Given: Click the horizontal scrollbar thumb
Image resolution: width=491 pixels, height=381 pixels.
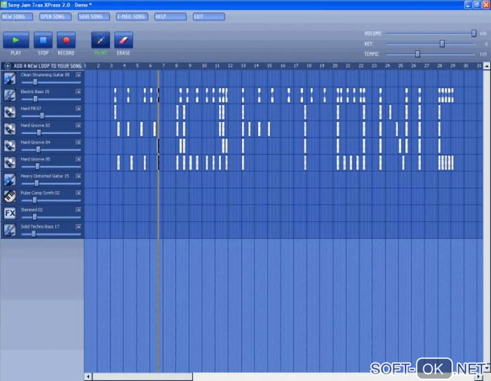Looking at the screenshot, I should click(142, 377).
